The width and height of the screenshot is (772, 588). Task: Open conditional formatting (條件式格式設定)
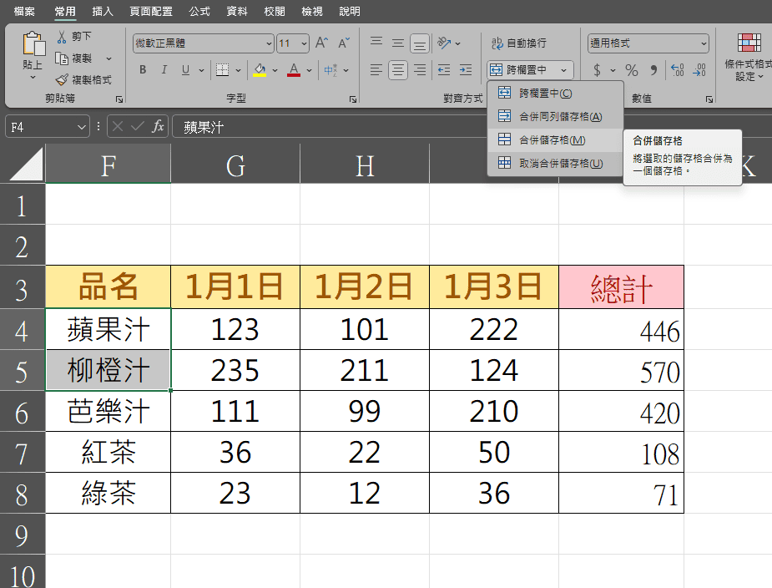coord(749,57)
